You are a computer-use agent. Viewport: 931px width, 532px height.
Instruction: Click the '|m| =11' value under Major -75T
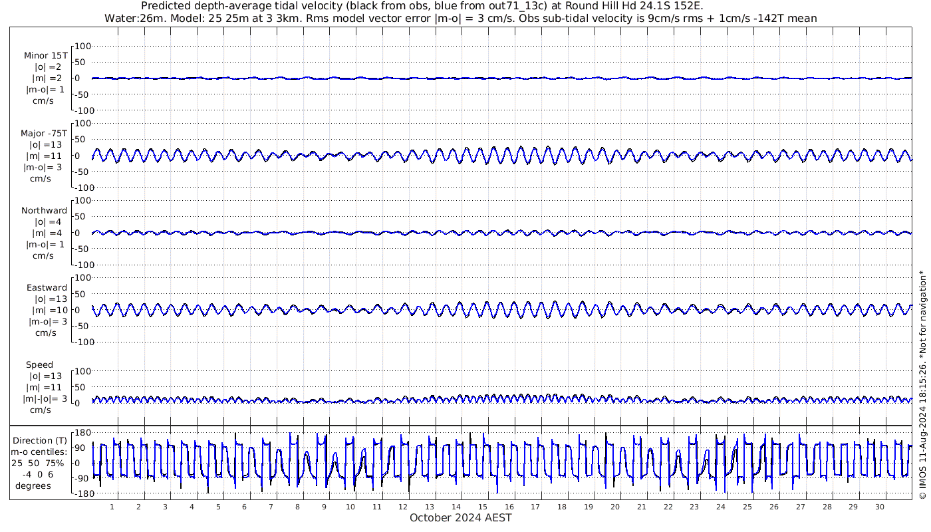click(44, 156)
